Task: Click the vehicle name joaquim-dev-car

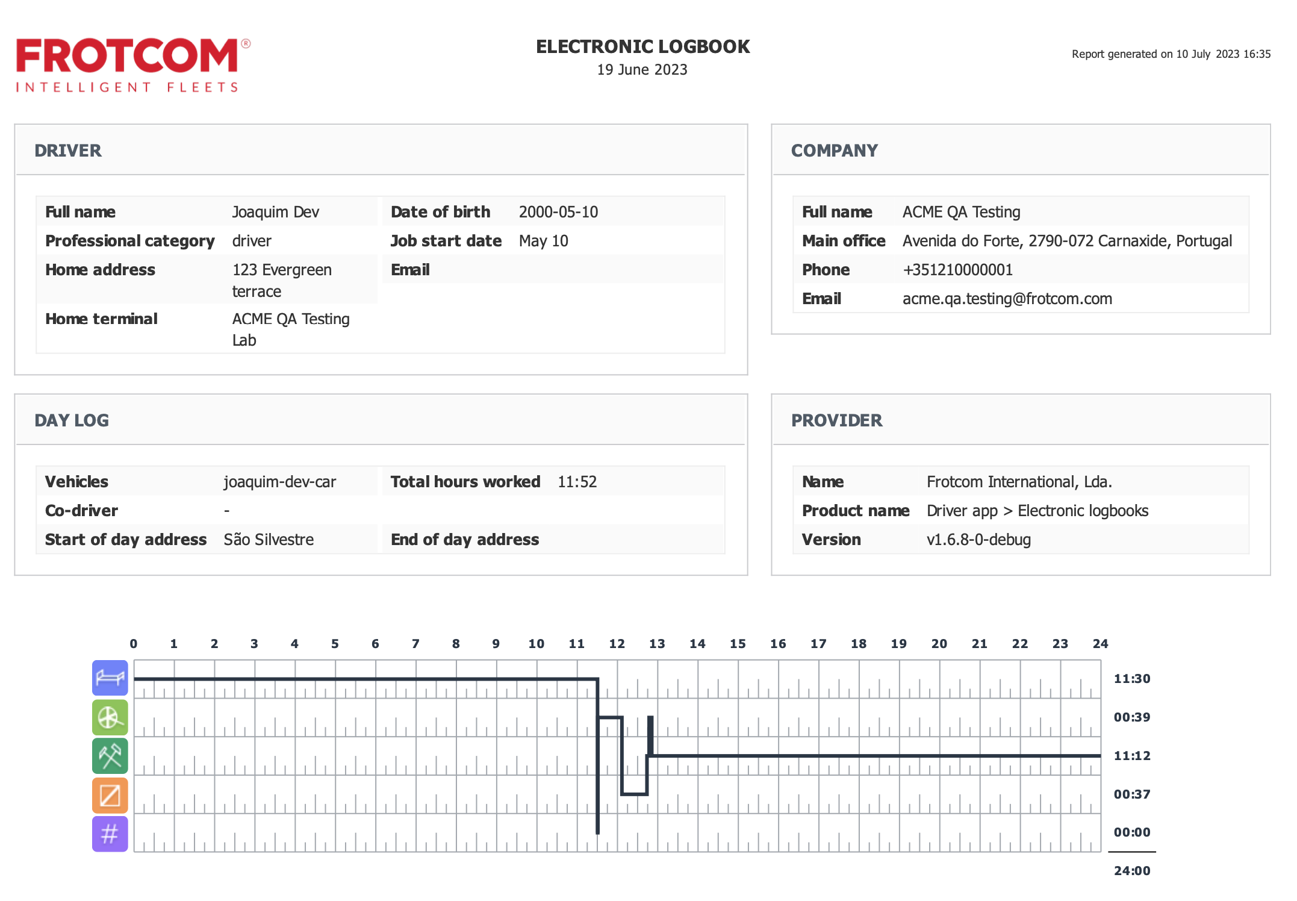Action: click(x=279, y=482)
